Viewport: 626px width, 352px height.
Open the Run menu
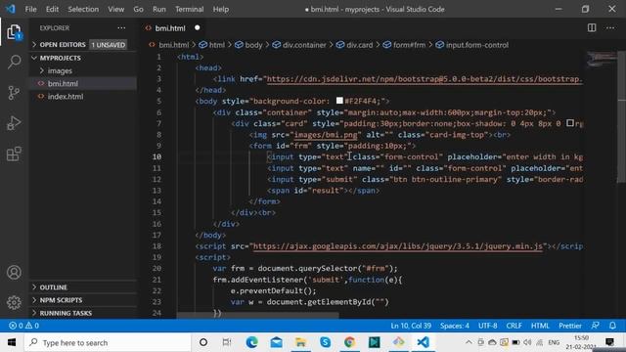coord(158,9)
